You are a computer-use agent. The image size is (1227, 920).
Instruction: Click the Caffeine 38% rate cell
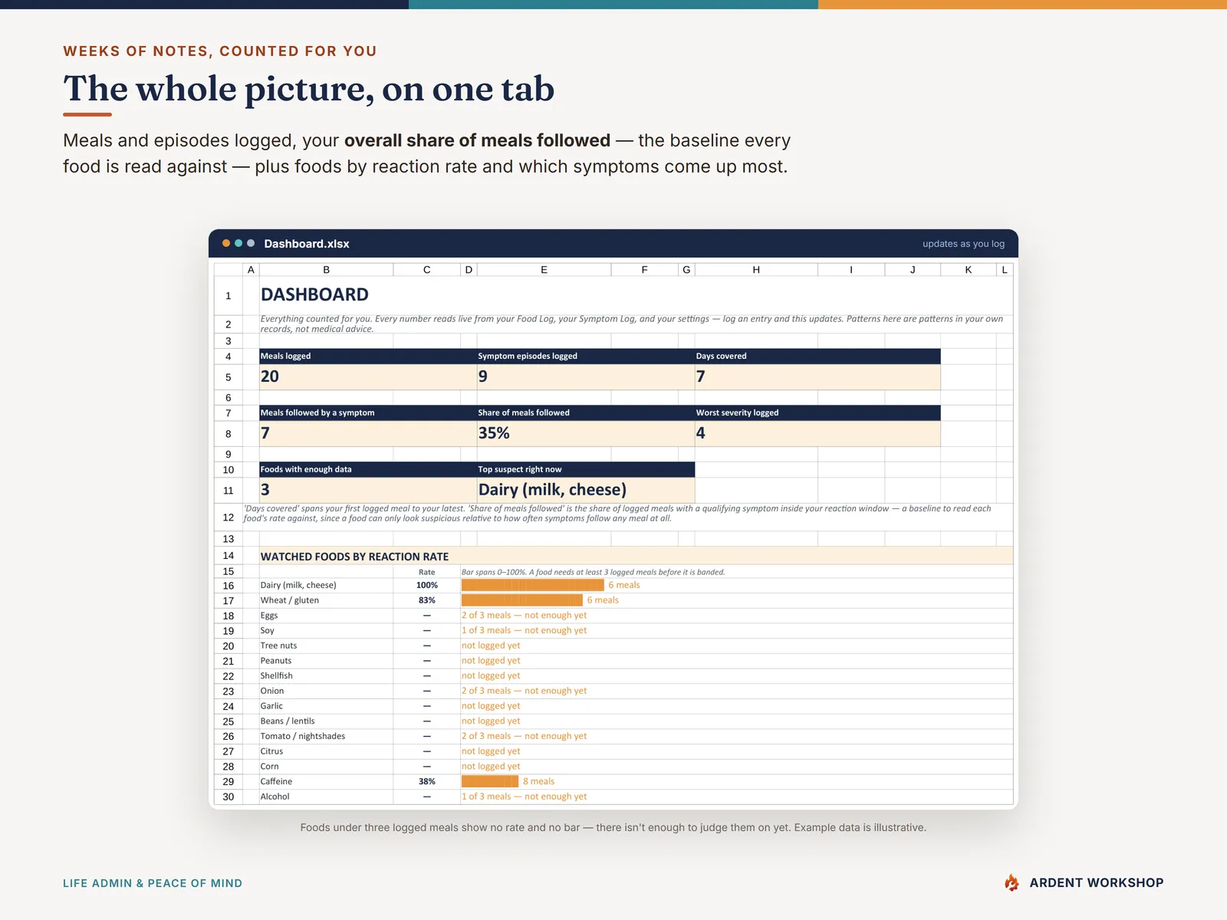click(x=426, y=782)
